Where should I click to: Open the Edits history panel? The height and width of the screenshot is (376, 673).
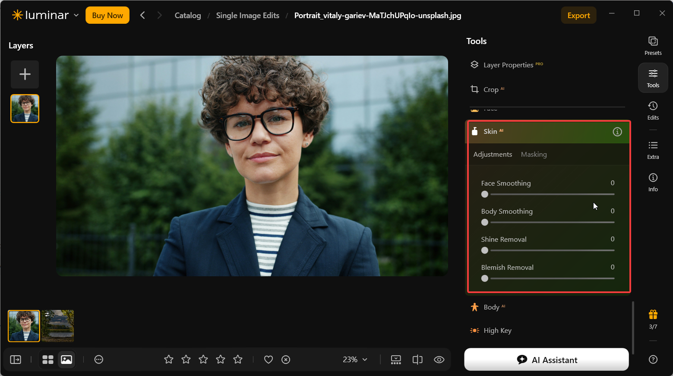[x=653, y=111]
